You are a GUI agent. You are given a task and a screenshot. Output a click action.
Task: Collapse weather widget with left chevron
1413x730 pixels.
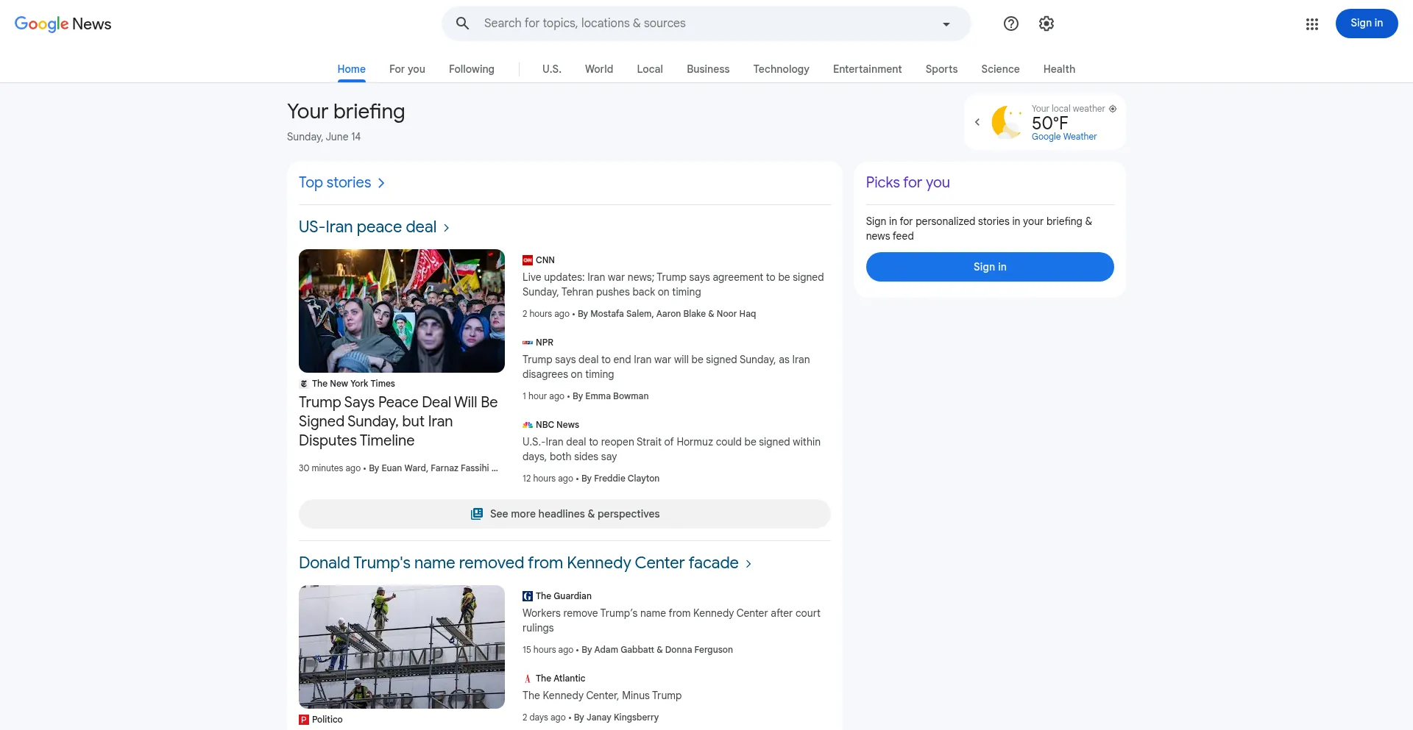click(977, 122)
